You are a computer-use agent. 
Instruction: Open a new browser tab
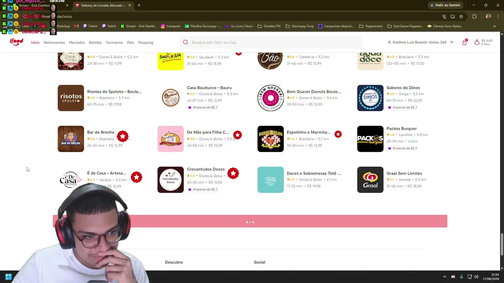pyautogui.click(x=139, y=6)
